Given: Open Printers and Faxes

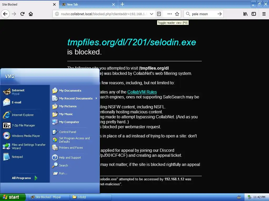Looking at the screenshot, I should click(x=75, y=148).
